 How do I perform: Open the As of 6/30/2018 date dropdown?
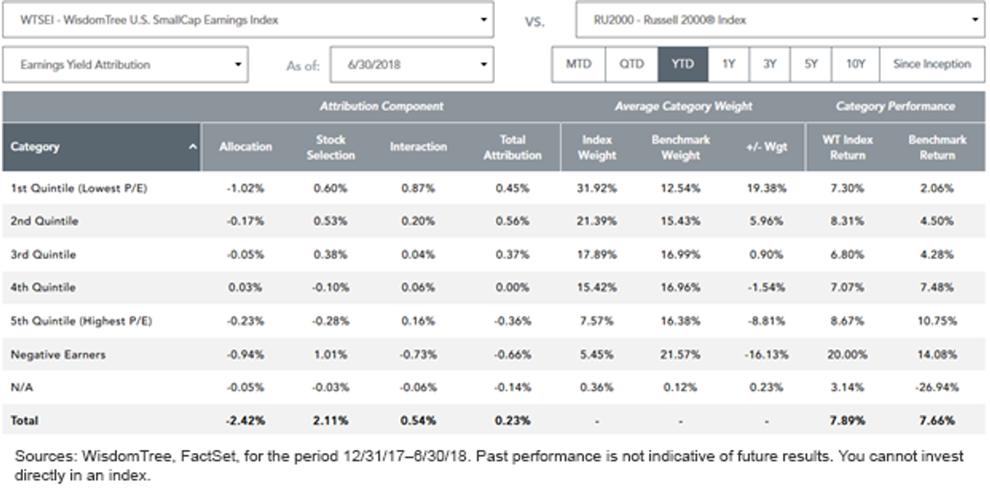coord(412,64)
